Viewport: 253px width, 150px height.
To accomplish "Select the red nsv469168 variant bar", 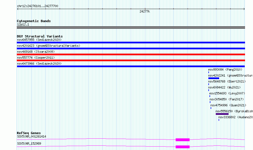I will pyautogui.click(x=131, y=54).
